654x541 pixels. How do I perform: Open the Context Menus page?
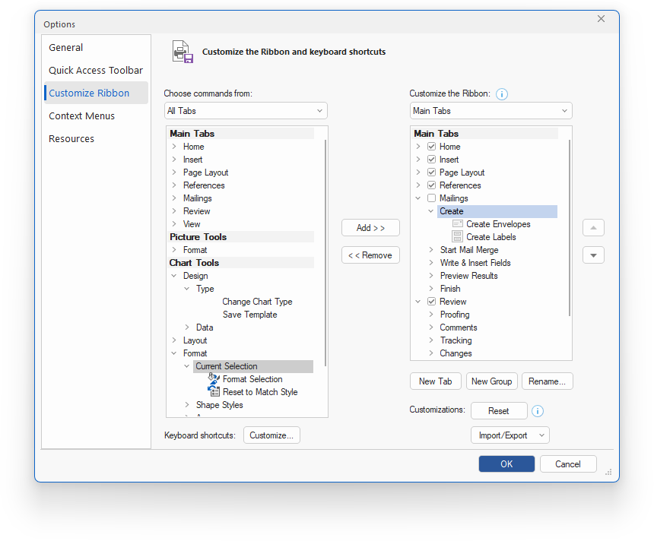82,116
